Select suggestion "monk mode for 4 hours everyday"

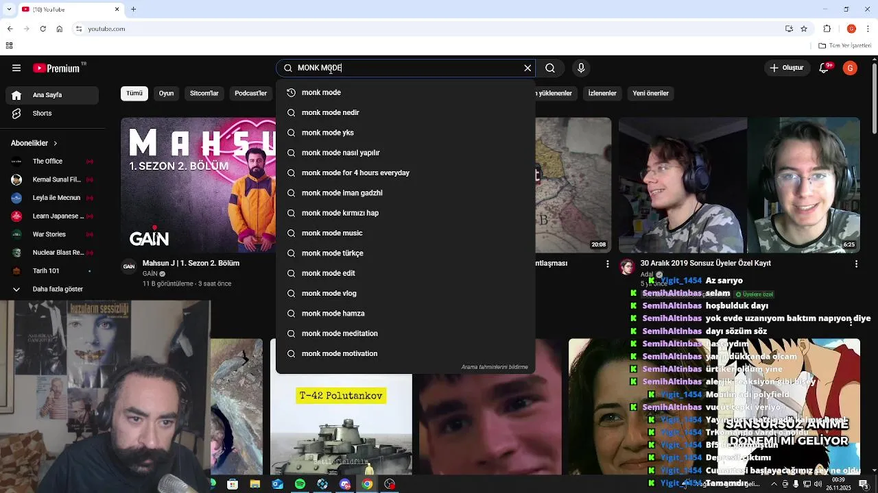405,173
